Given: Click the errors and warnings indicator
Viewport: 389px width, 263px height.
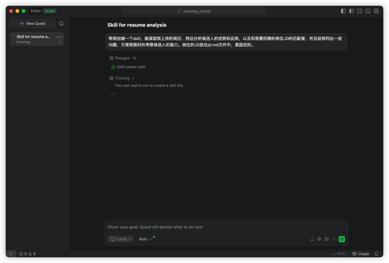Looking at the screenshot, I should (x=27, y=254).
